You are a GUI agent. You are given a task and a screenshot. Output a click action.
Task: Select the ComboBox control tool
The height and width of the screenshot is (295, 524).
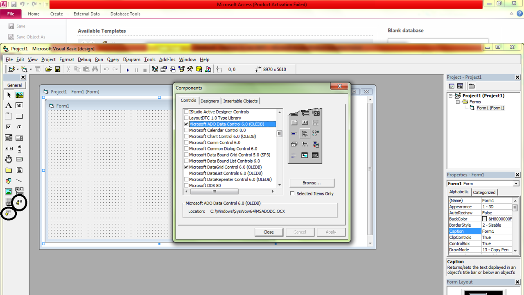pyautogui.click(x=9, y=138)
